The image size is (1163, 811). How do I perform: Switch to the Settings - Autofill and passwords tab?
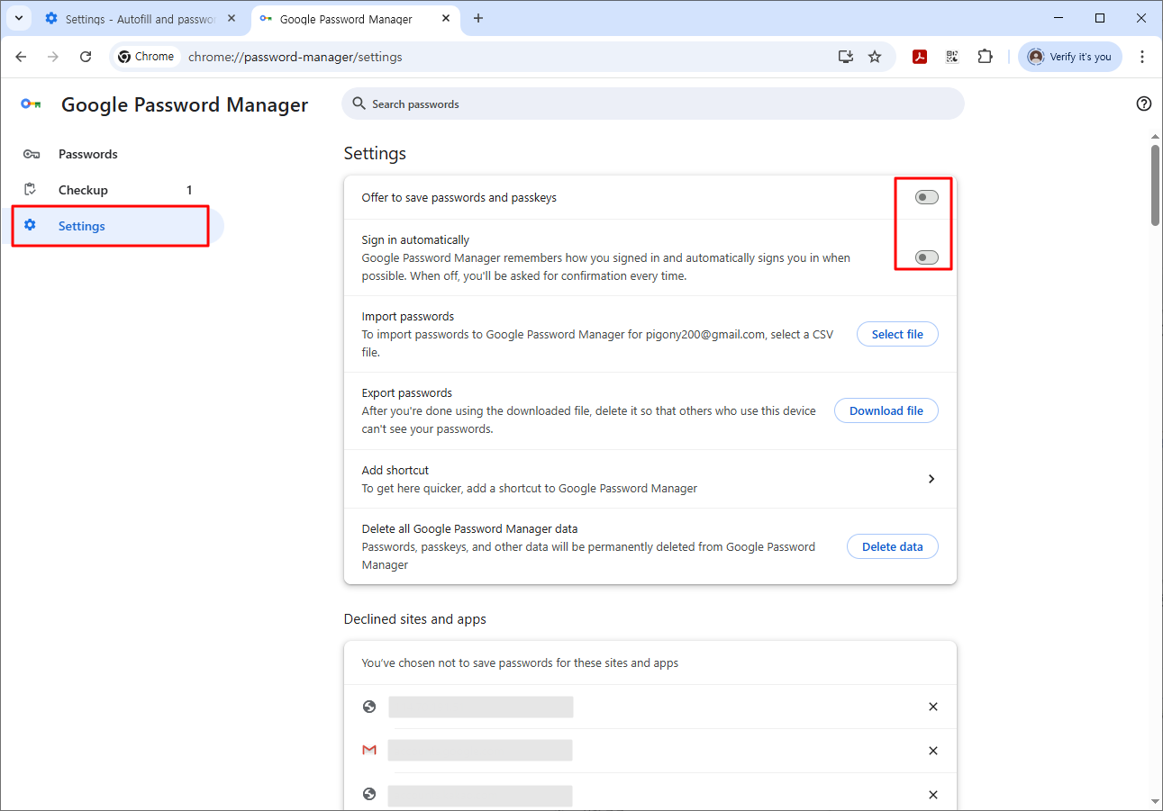click(x=140, y=19)
